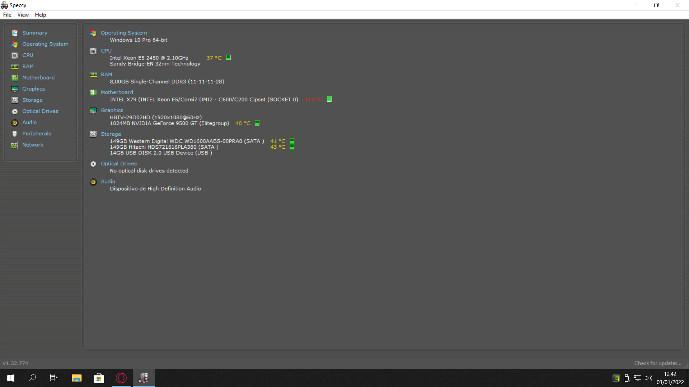
Task: Click the Optical Drives icon in summary pane
Action: point(93,164)
